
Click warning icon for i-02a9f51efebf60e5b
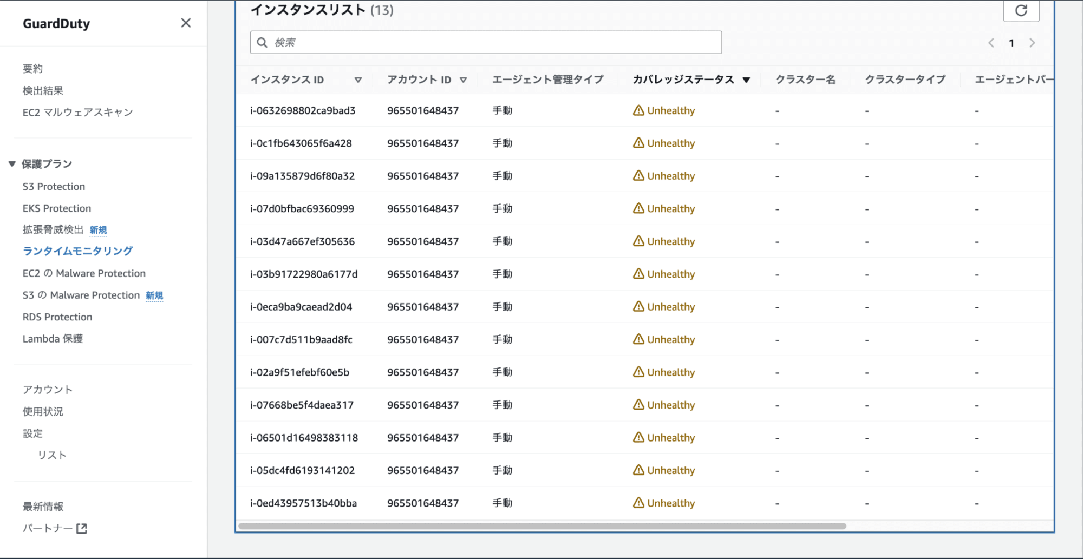[x=638, y=372]
